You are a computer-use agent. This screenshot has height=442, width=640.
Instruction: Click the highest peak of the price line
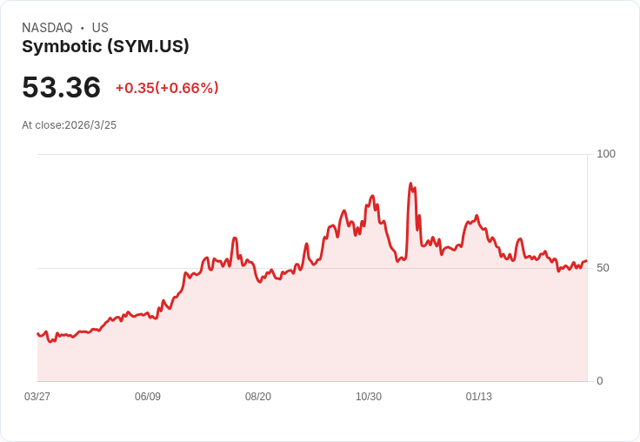(x=410, y=184)
